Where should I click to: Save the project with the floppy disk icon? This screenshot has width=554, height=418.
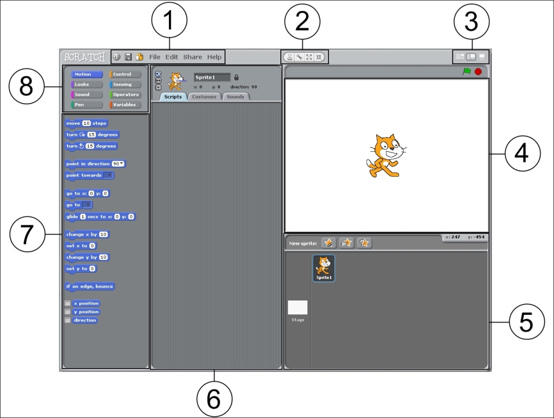point(129,57)
